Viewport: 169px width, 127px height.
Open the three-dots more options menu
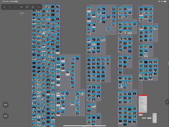[x=39, y=7]
